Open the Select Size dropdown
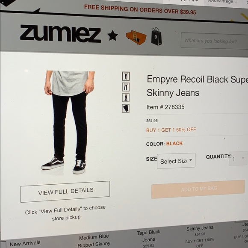The image size is (248, 248). [x=176, y=161]
